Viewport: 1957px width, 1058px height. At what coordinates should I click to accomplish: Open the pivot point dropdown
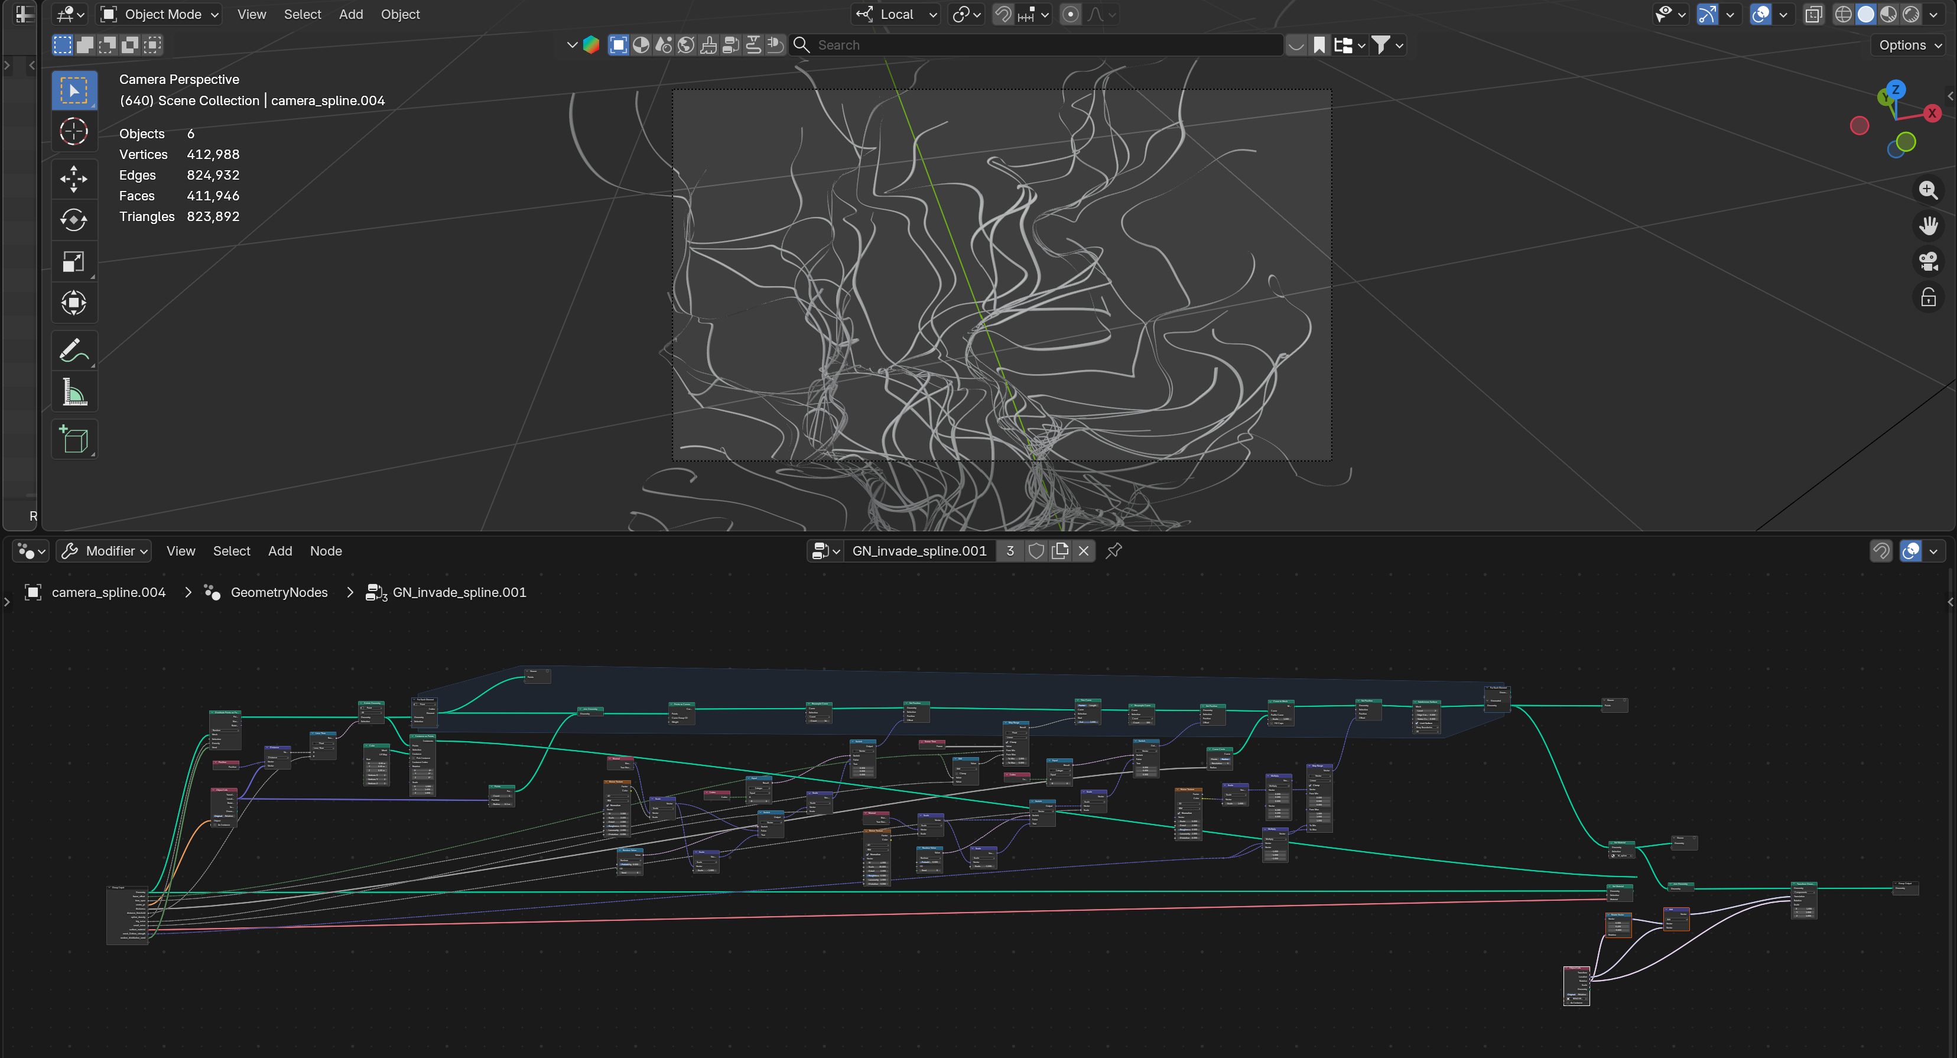click(966, 14)
